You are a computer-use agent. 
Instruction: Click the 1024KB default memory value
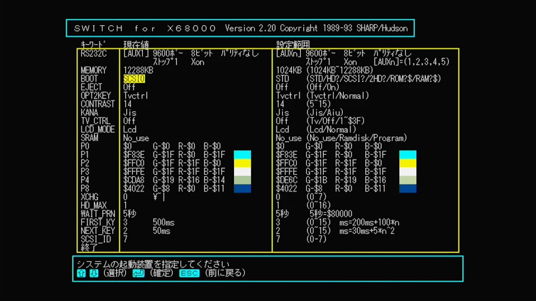289,70
